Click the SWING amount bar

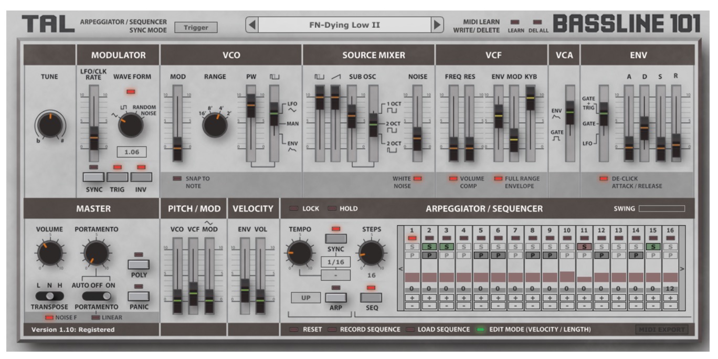(x=661, y=209)
